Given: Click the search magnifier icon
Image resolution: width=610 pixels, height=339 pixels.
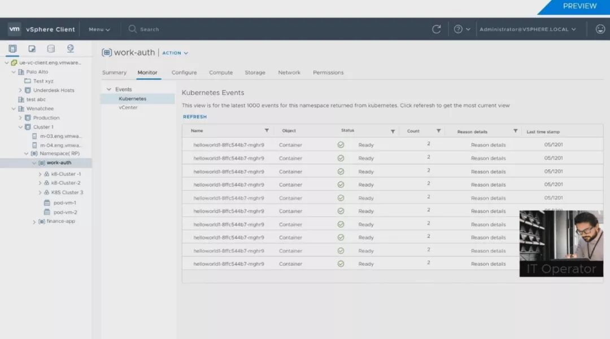Looking at the screenshot, I should [x=132, y=29].
